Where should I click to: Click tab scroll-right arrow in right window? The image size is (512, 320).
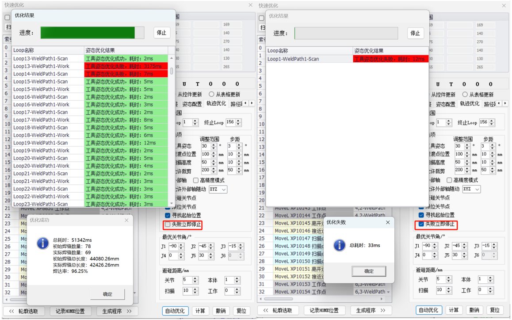pyautogui.click(x=505, y=103)
